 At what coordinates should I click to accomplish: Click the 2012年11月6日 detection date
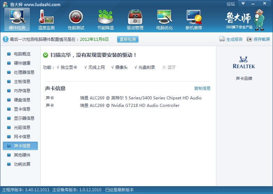click(x=94, y=39)
